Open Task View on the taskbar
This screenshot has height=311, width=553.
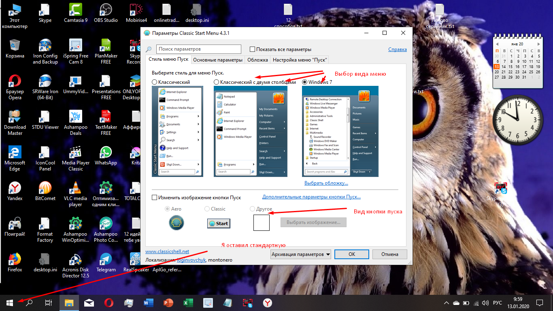(x=49, y=302)
